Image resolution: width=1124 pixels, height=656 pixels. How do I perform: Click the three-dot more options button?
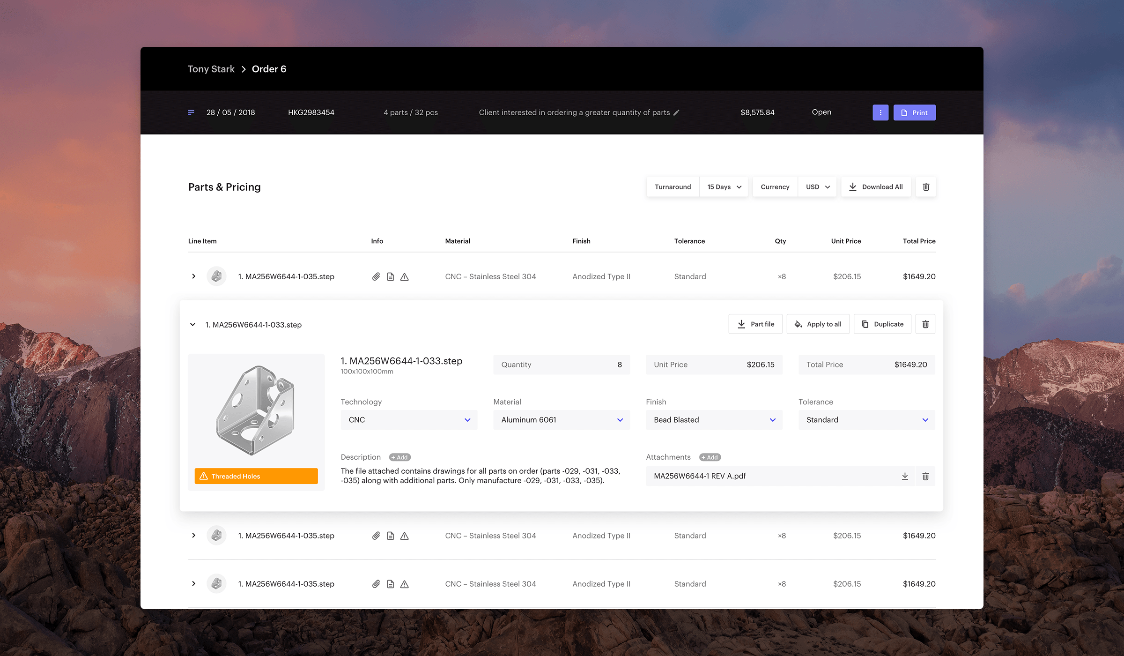pos(880,112)
